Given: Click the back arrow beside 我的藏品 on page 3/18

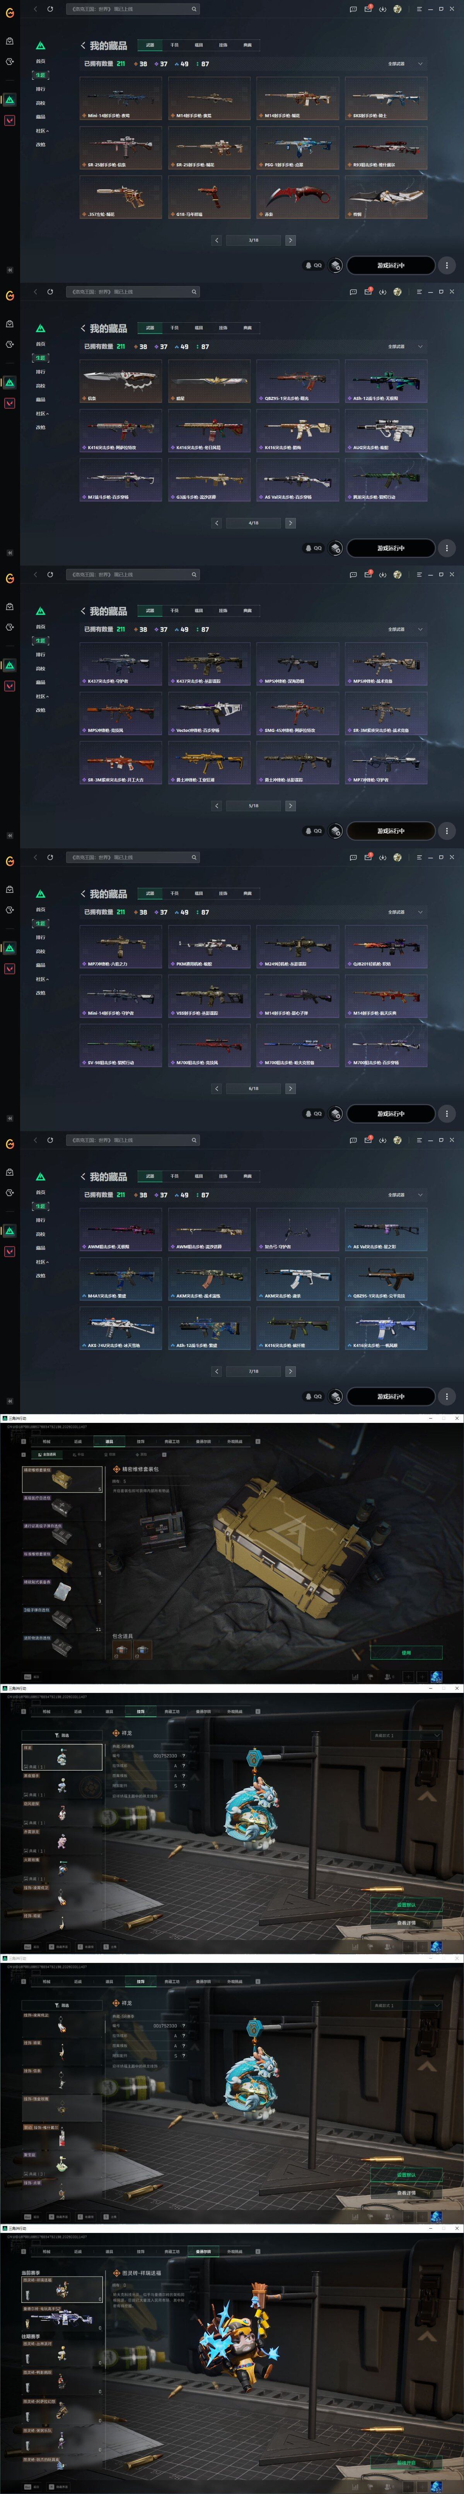Looking at the screenshot, I should 82,46.
